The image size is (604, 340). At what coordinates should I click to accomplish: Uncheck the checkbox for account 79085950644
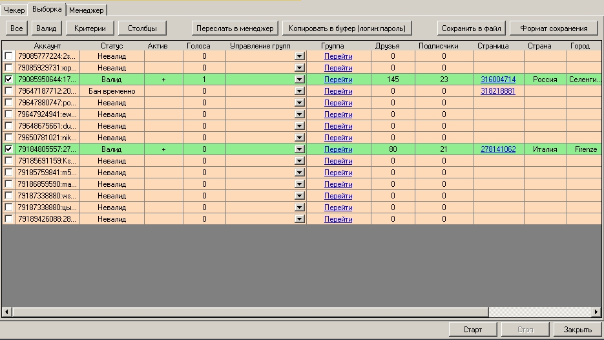point(8,80)
